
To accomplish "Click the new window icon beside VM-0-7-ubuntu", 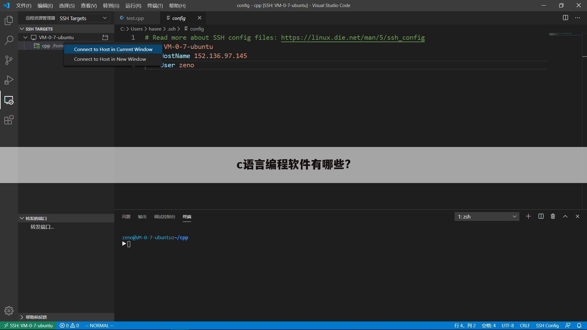I will point(105,38).
